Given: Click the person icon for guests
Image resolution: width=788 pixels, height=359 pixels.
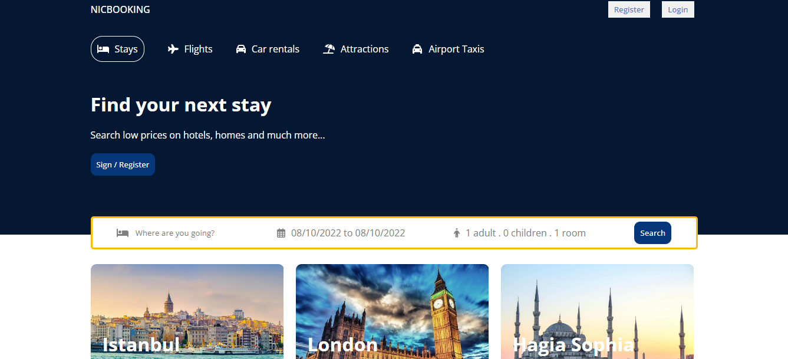Looking at the screenshot, I should tap(457, 233).
